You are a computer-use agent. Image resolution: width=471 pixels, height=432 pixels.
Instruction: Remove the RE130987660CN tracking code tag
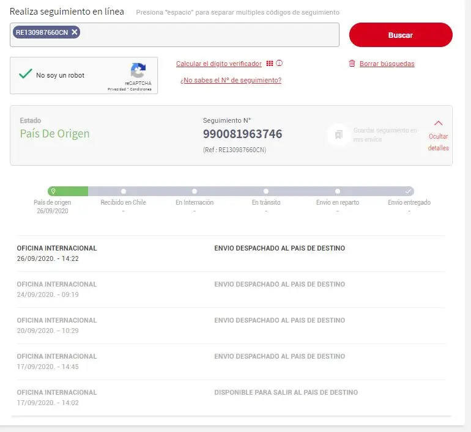point(75,32)
